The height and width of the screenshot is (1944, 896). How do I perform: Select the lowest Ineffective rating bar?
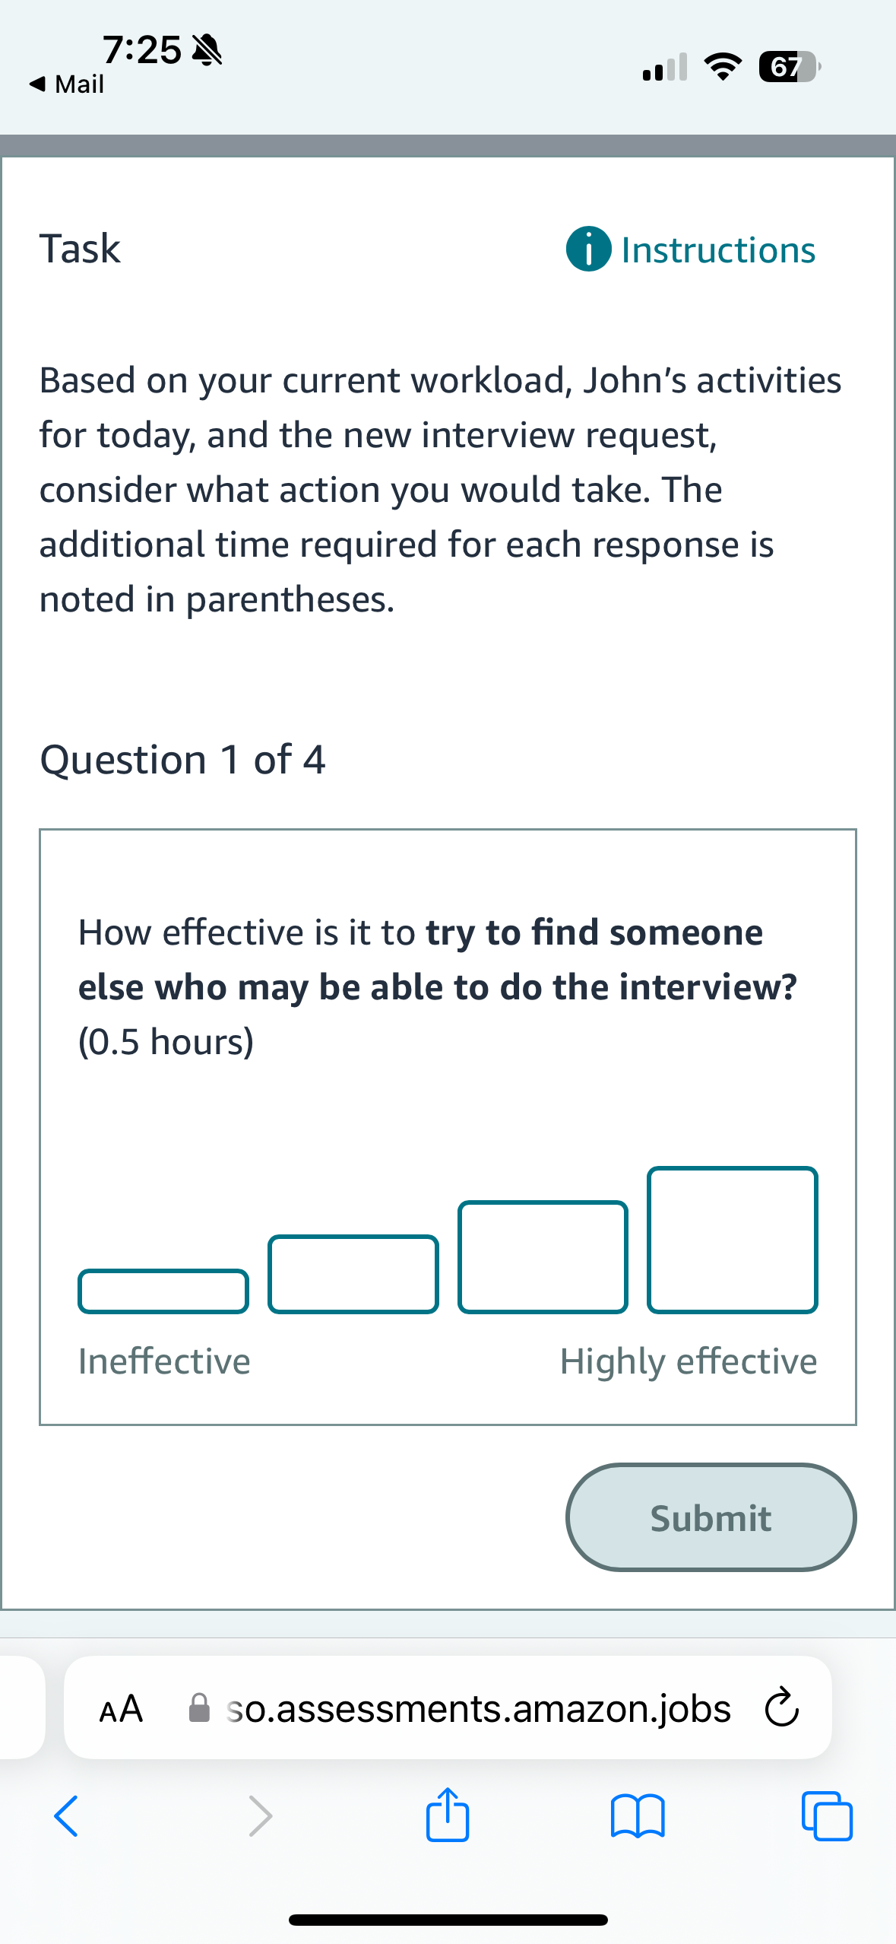coord(163,1289)
